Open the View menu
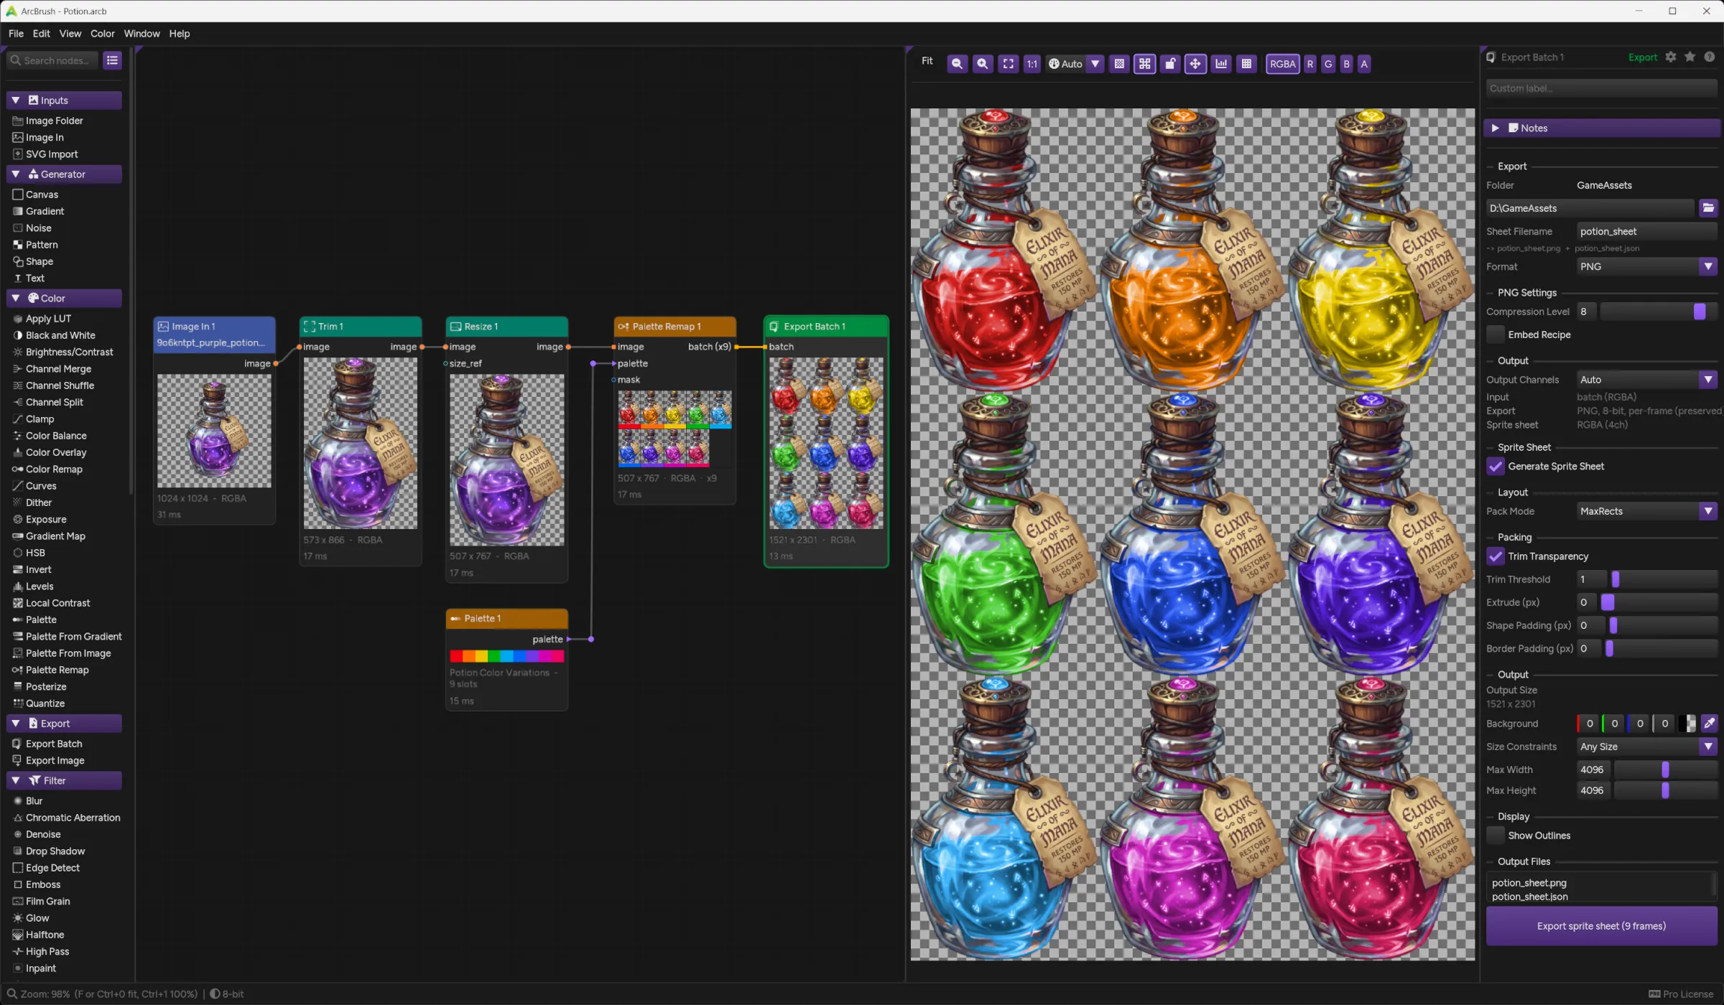Image resolution: width=1724 pixels, height=1005 pixels. [70, 34]
